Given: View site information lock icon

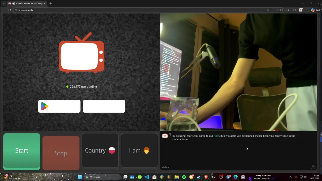Looking at the screenshot, I should tap(16, 10).
